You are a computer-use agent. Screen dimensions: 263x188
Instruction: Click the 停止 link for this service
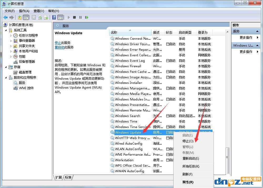tap(58, 43)
